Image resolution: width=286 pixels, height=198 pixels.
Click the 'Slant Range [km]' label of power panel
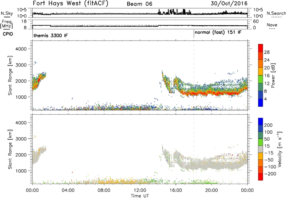[10, 75]
